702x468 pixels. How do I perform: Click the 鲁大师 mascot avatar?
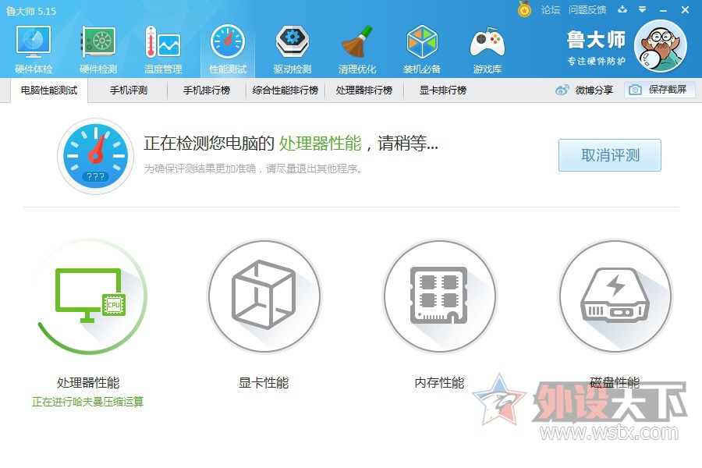661,47
